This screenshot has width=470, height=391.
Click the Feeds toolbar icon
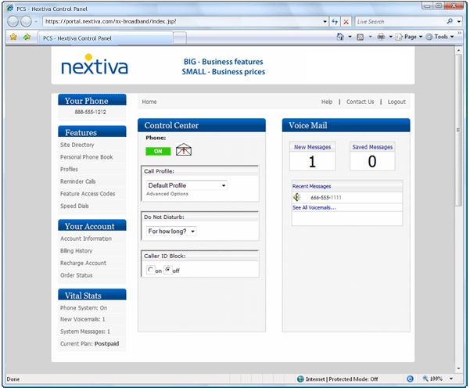tap(361, 38)
